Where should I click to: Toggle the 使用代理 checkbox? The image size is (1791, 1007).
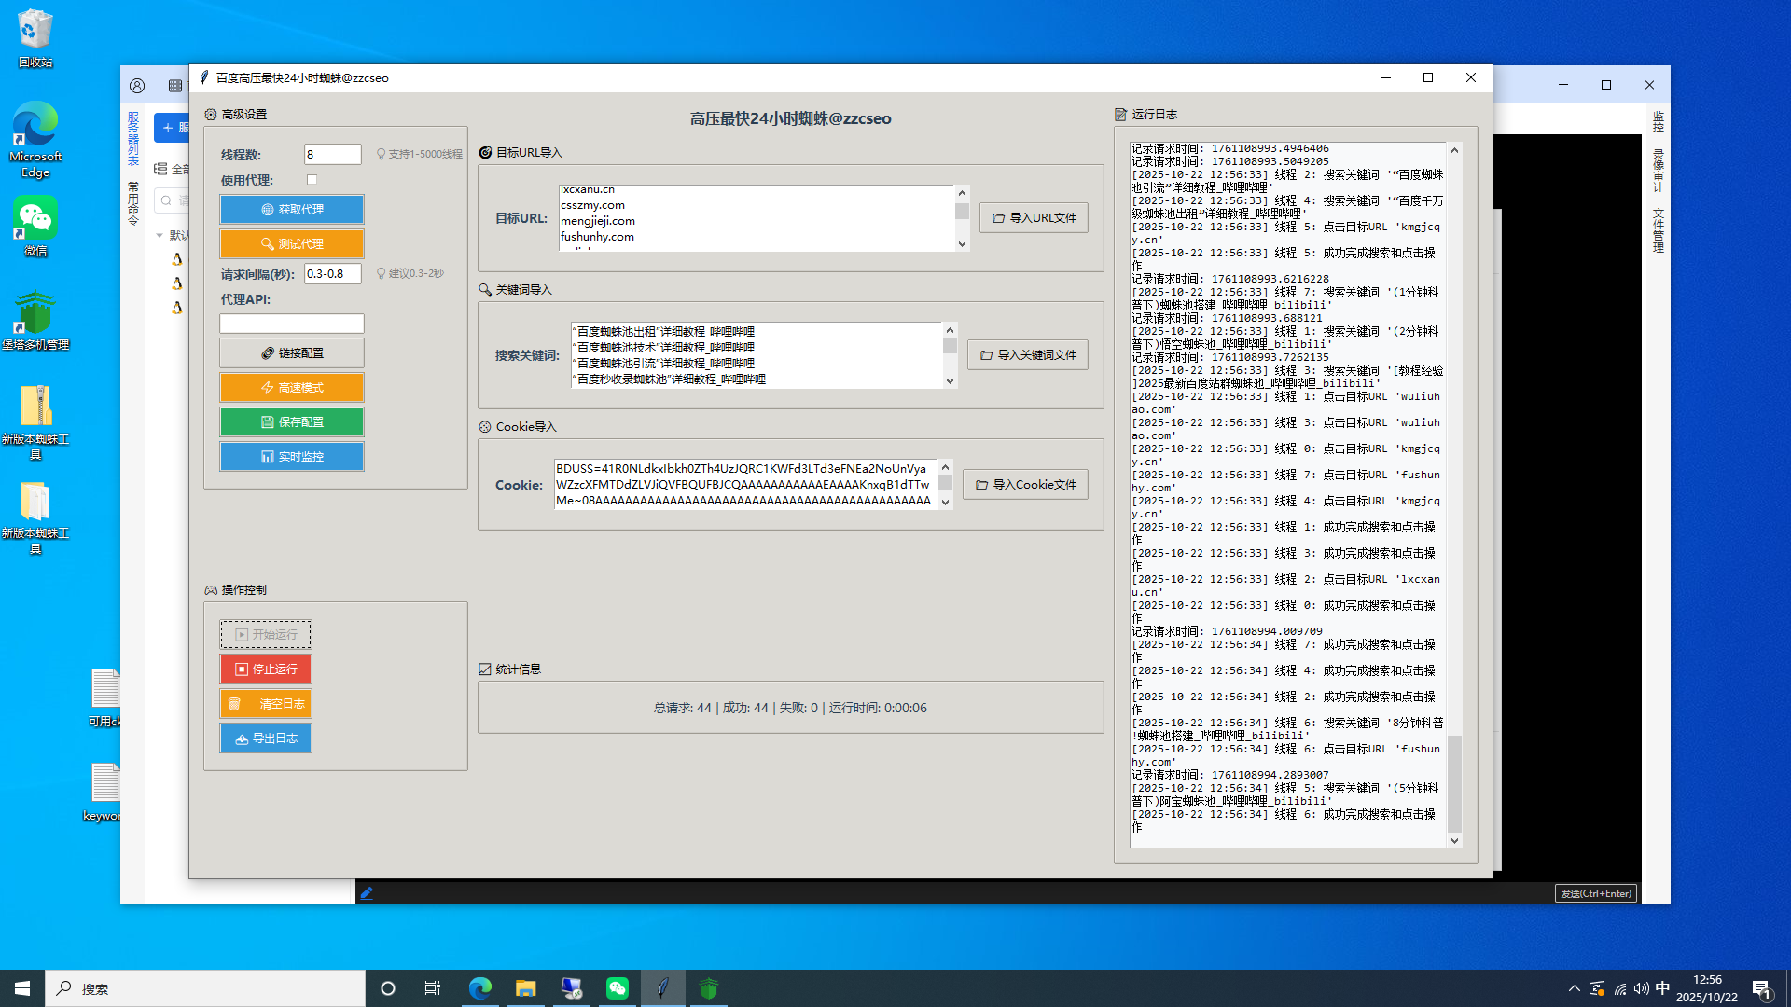pyautogui.click(x=312, y=180)
